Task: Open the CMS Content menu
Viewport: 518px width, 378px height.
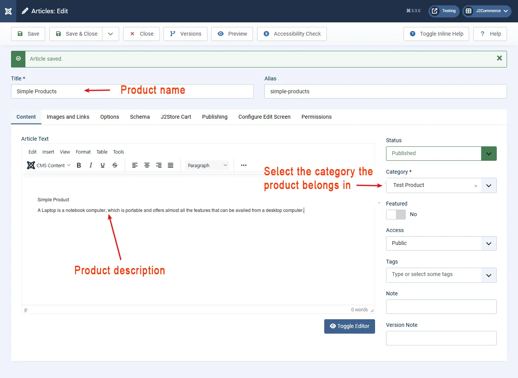Action: pos(49,165)
